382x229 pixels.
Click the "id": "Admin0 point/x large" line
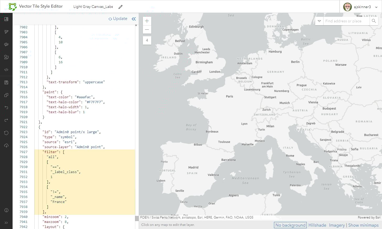[72, 132]
